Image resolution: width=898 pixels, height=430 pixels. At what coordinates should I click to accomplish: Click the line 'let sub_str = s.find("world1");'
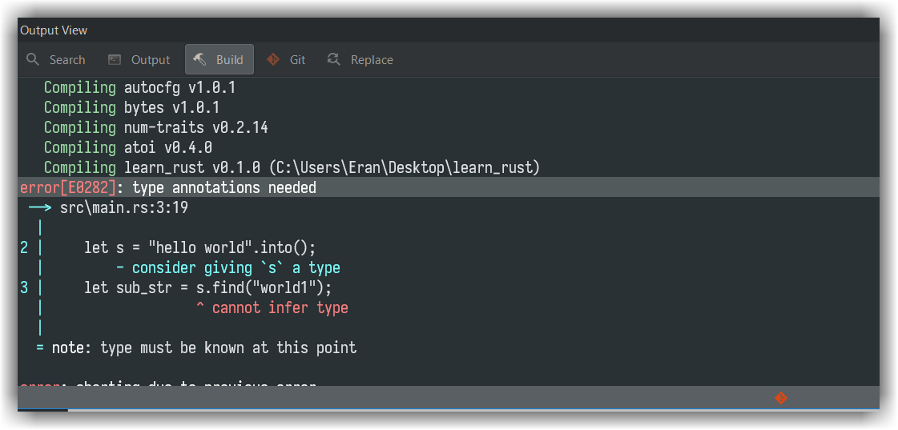(208, 287)
